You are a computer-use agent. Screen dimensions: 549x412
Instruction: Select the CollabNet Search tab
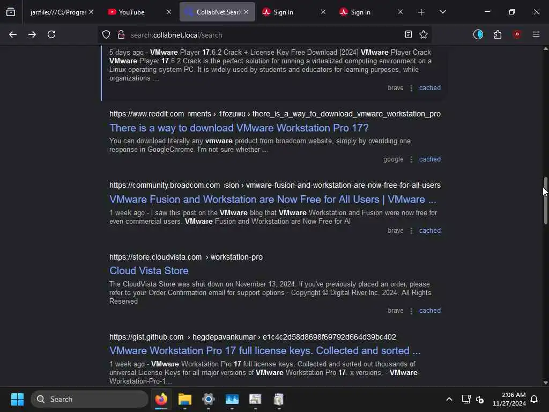coord(217,12)
